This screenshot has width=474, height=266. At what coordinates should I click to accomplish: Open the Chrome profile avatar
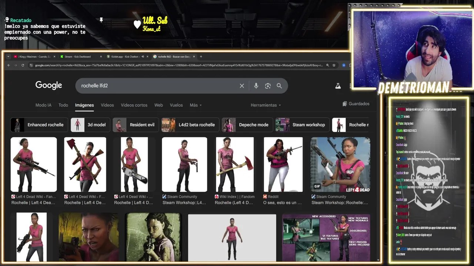[344, 65]
